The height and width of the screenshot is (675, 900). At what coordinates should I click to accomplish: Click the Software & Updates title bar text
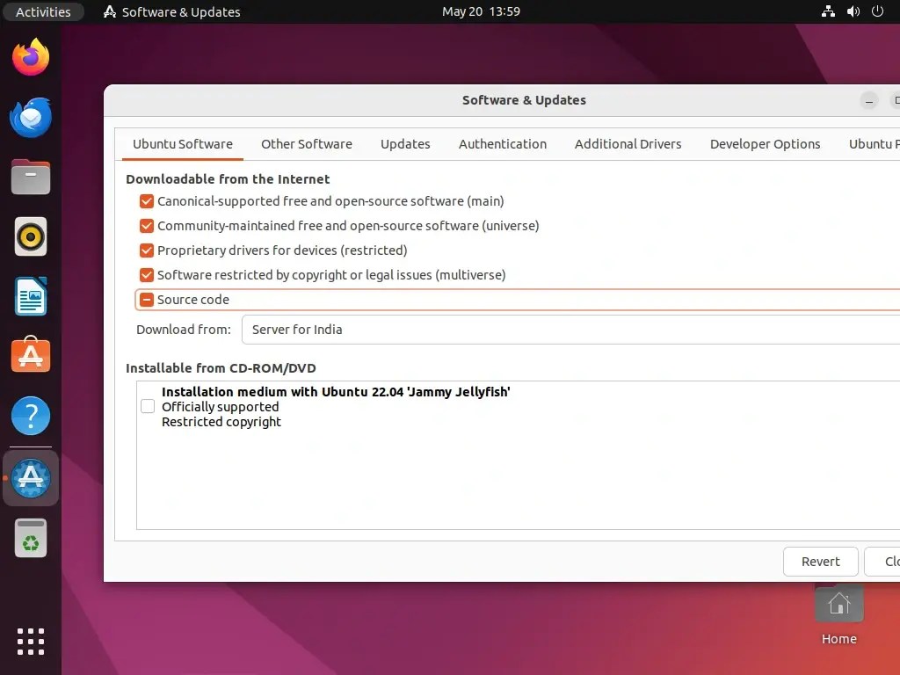[x=524, y=100]
